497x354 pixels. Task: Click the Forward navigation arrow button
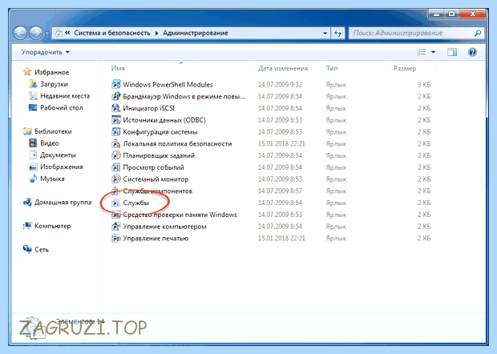pyautogui.click(x=36, y=33)
